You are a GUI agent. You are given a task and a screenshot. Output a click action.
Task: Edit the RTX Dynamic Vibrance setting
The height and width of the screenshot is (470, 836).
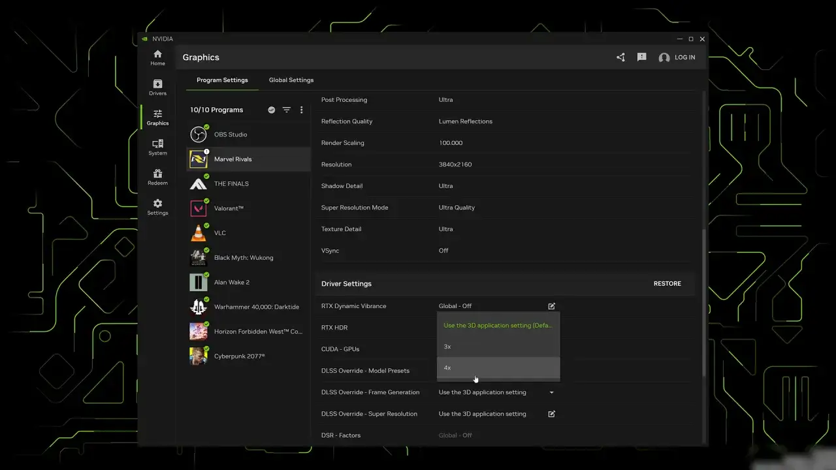pyautogui.click(x=552, y=306)
